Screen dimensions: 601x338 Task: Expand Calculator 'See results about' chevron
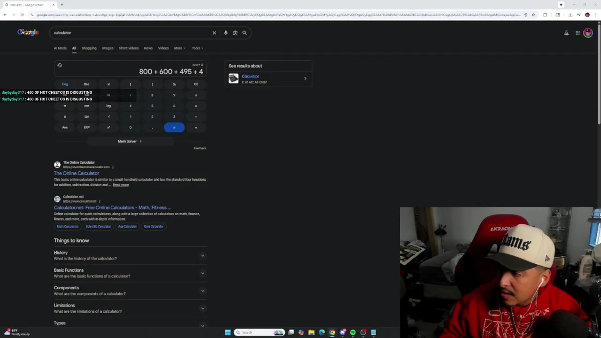pos(305,78)
